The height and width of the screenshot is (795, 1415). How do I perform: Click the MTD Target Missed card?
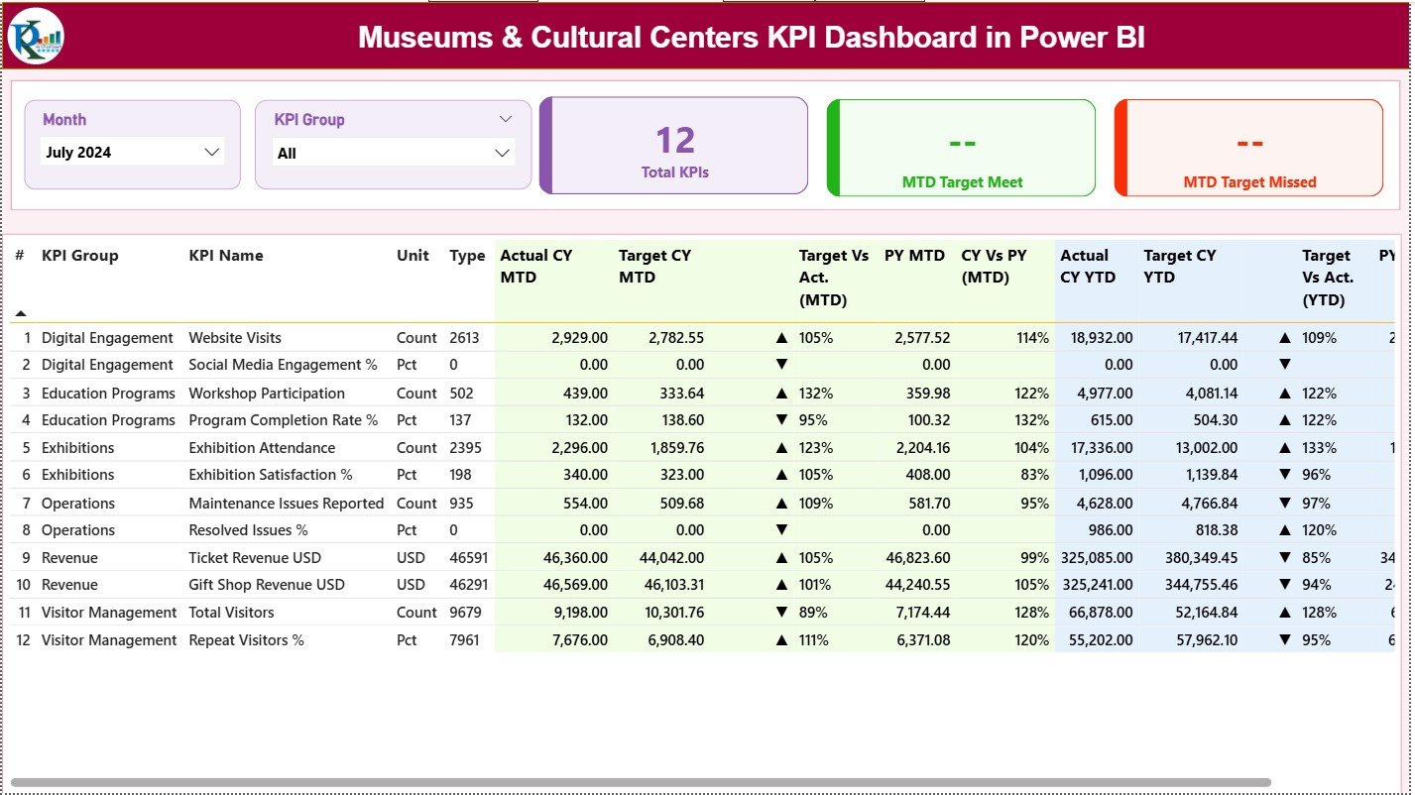click(1248, 148)
